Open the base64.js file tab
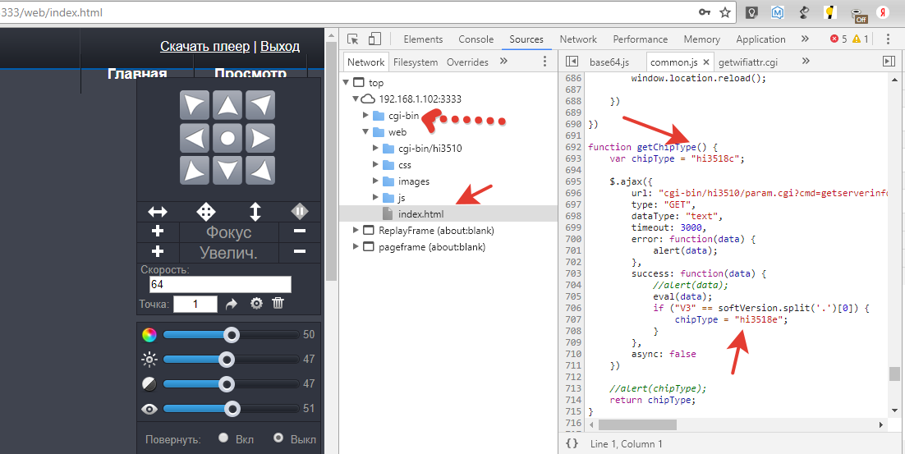 (609, 62)
